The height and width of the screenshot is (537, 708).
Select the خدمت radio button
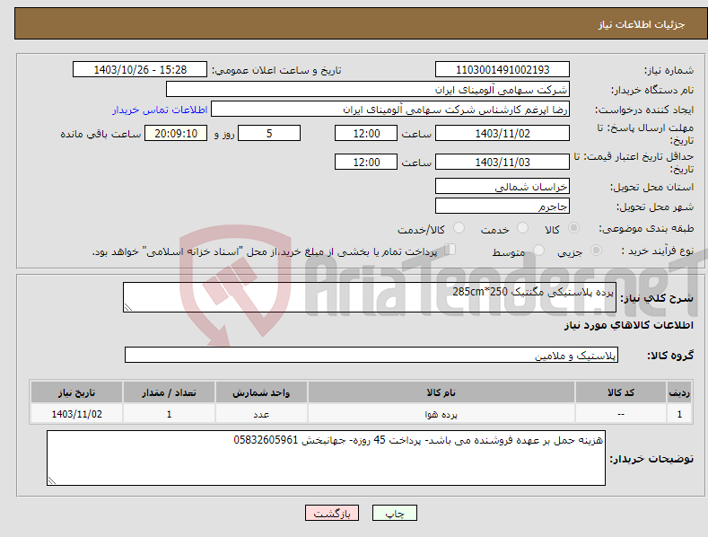tap(522, 228)
